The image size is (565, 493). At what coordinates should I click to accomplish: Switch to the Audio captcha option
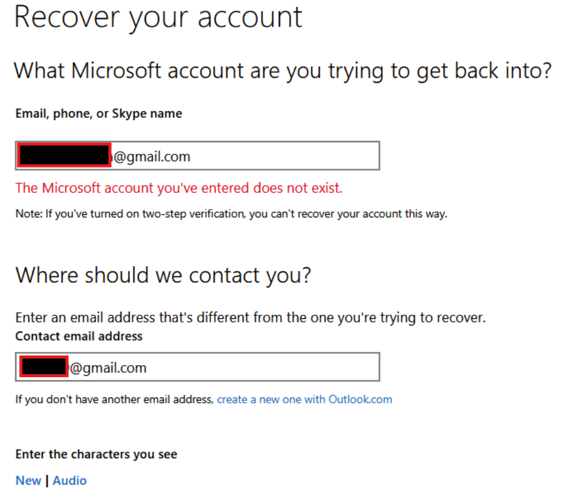70,480
